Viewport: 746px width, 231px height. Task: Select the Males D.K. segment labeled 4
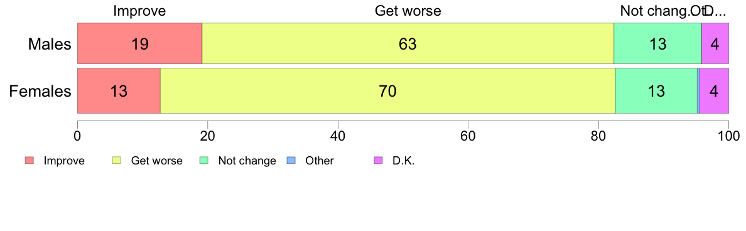pos(715,43)
